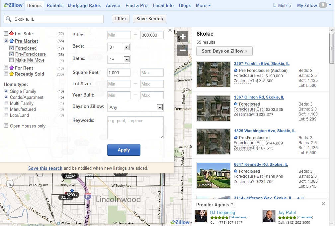Dismiss the Premier Agents box

[323, 204]
